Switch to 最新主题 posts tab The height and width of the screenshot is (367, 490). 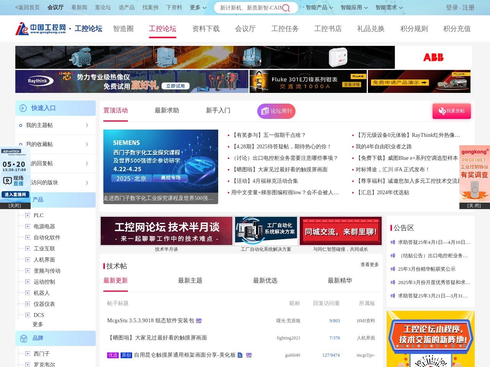[190, 281]
